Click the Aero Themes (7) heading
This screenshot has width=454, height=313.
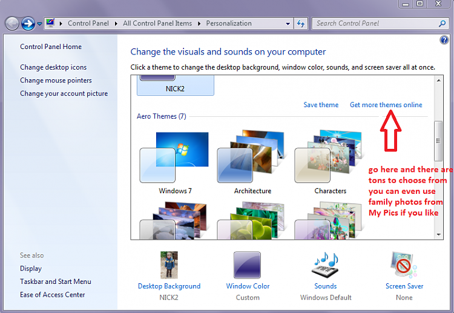pyautogui.click(x=161, y=116)
